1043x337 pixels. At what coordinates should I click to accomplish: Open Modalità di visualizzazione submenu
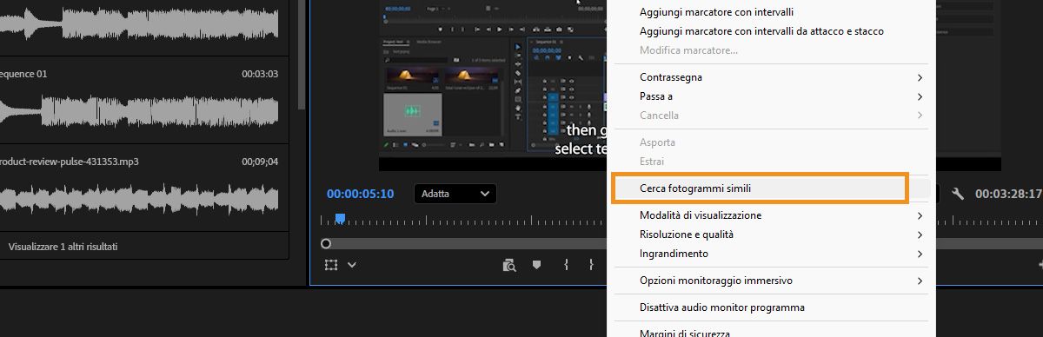[x=772, y=215]
